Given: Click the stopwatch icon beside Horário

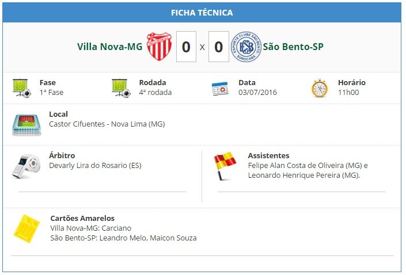Looking at the screenshot, I should point(320,88).
